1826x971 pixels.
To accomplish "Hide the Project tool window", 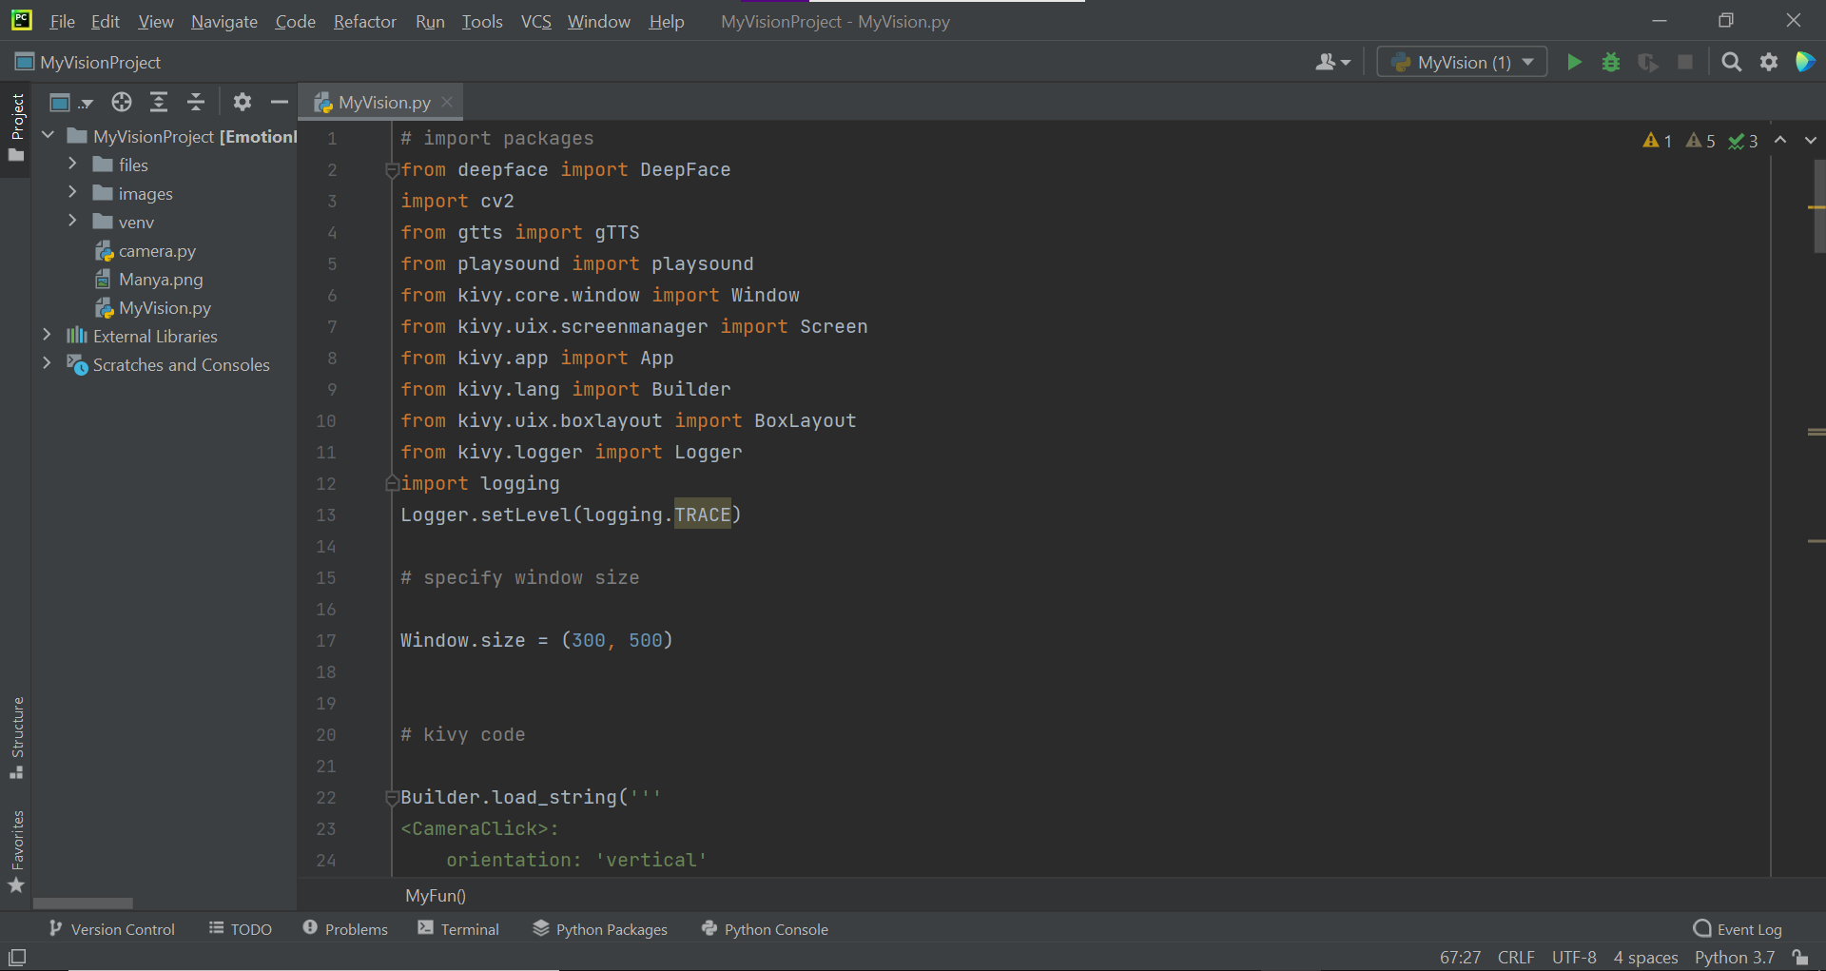I will pos(279,102).
